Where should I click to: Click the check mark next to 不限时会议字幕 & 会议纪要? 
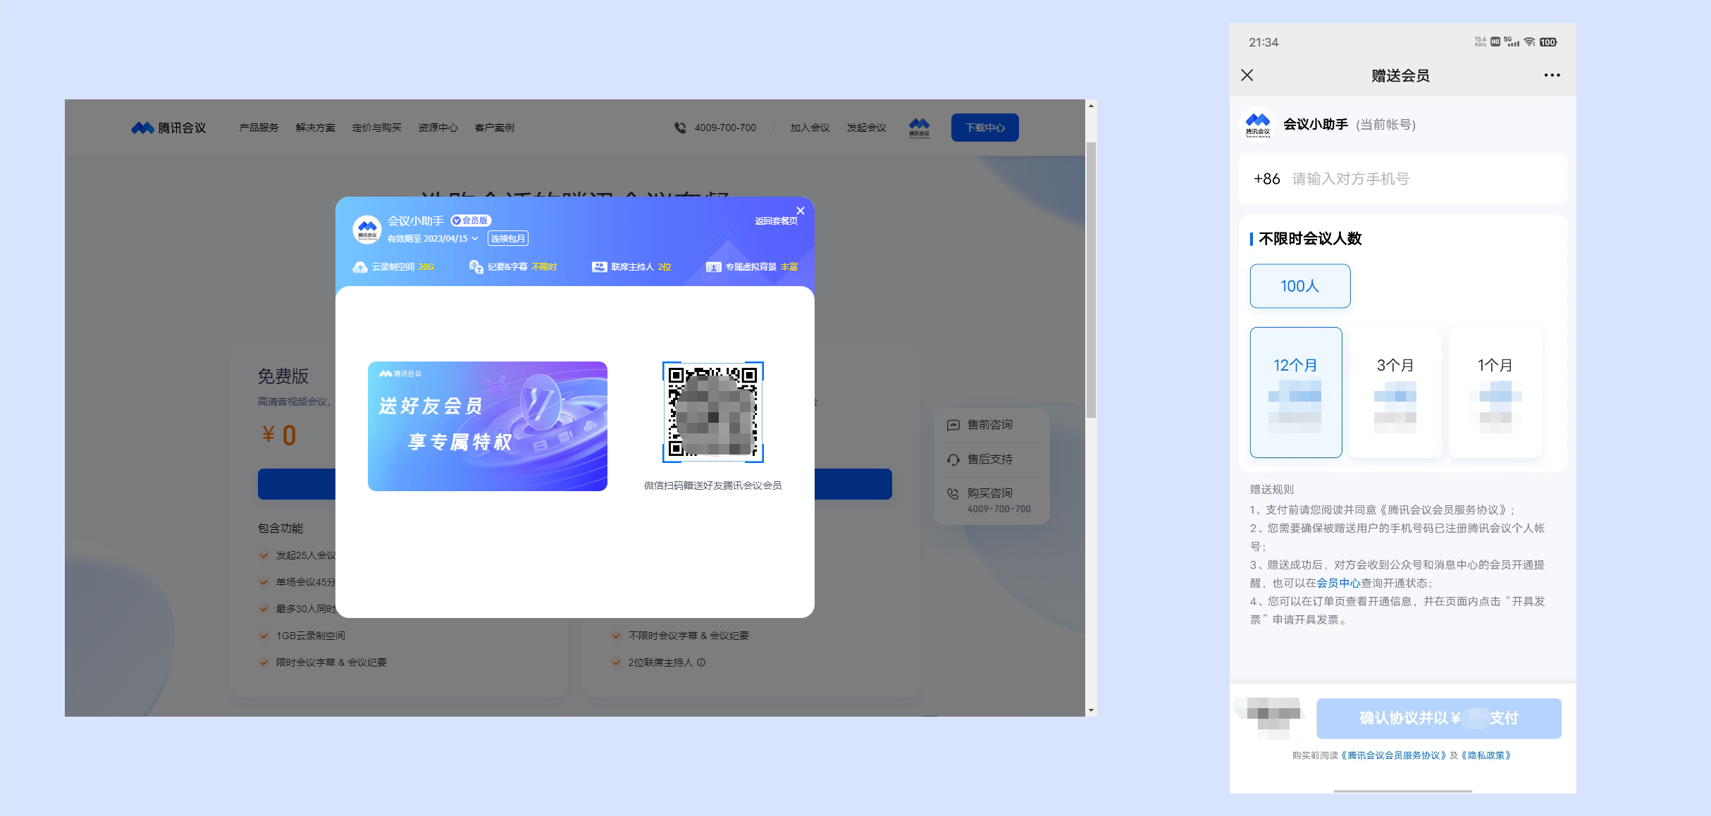(x=617, y=636)
